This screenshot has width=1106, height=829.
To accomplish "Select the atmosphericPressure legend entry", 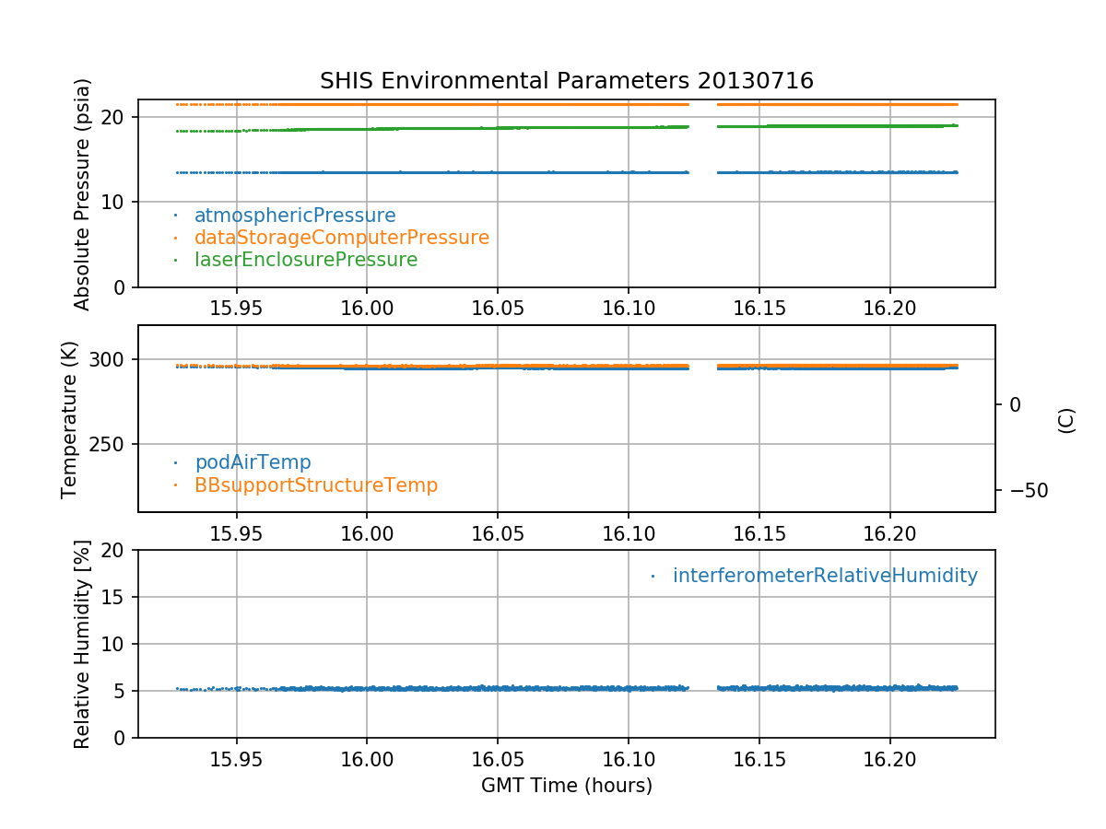I will click(295, 216).
